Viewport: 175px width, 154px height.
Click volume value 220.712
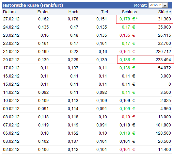point(163,52)
